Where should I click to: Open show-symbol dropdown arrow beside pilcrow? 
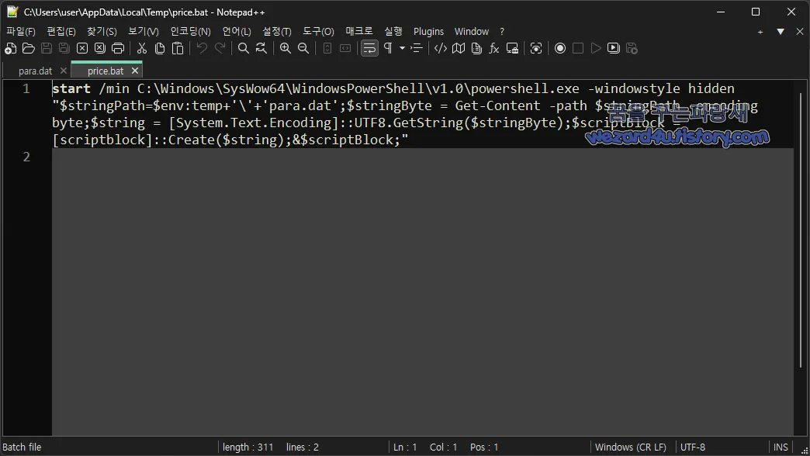click(402, 49)
